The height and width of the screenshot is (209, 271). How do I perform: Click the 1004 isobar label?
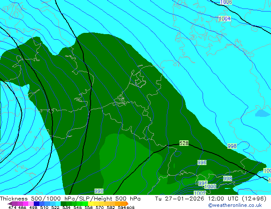(x=225, y=18)
